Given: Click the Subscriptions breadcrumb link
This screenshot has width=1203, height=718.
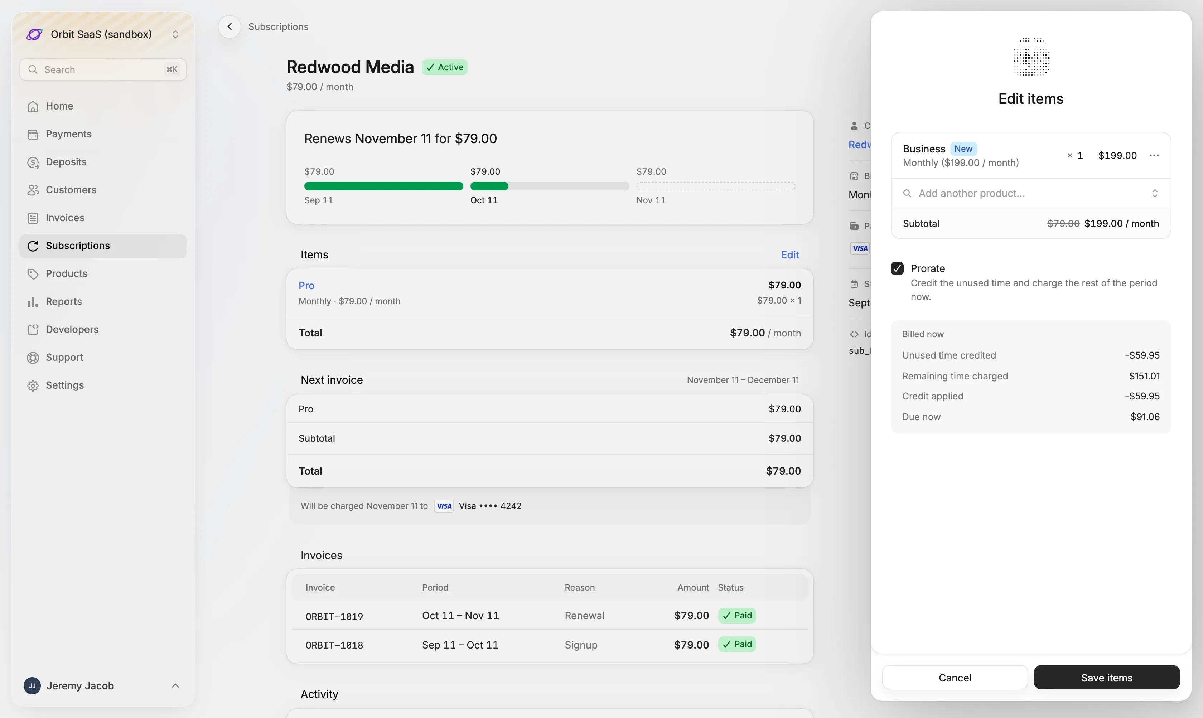Looking at the screenshot, I should point(278,26).
